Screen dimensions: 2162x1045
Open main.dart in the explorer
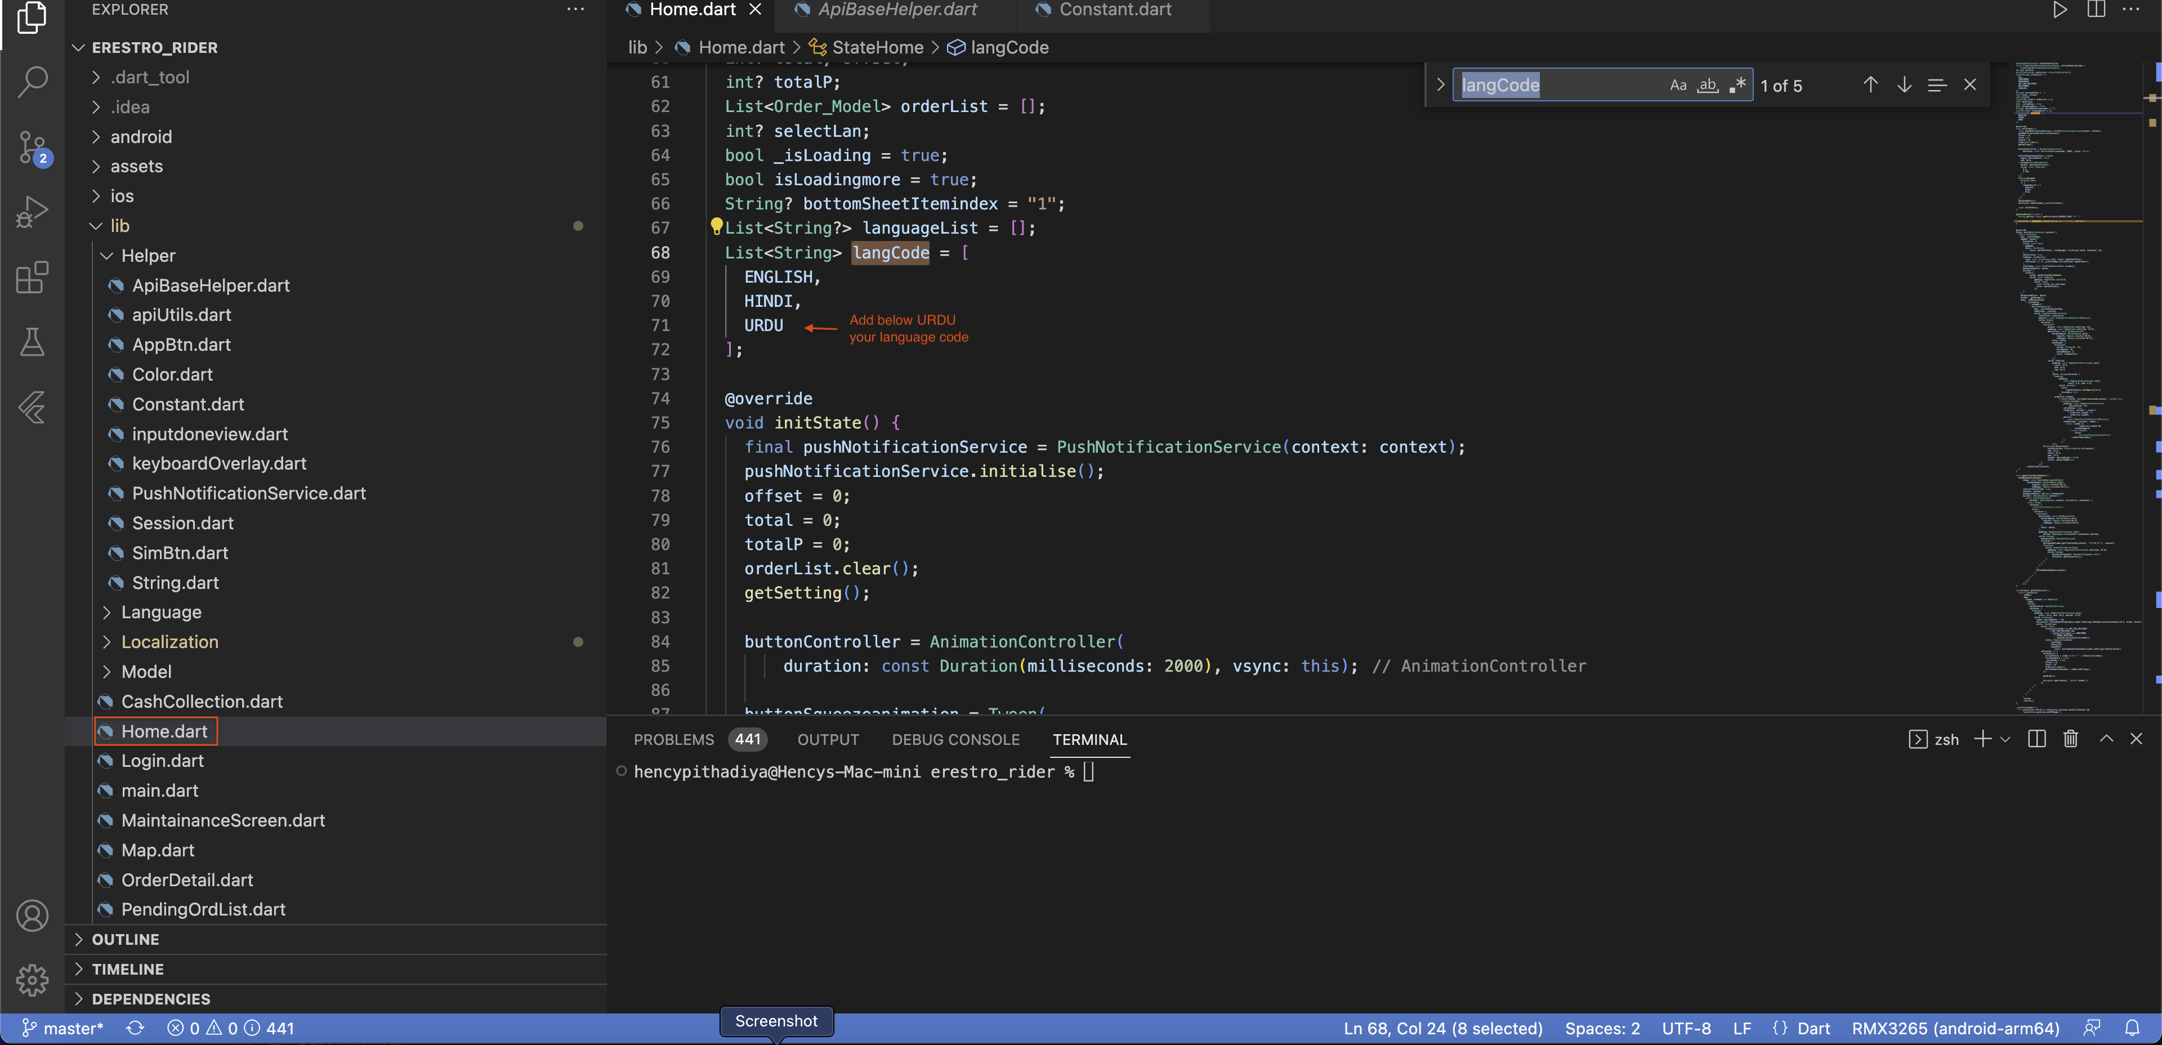coord(159,791)
